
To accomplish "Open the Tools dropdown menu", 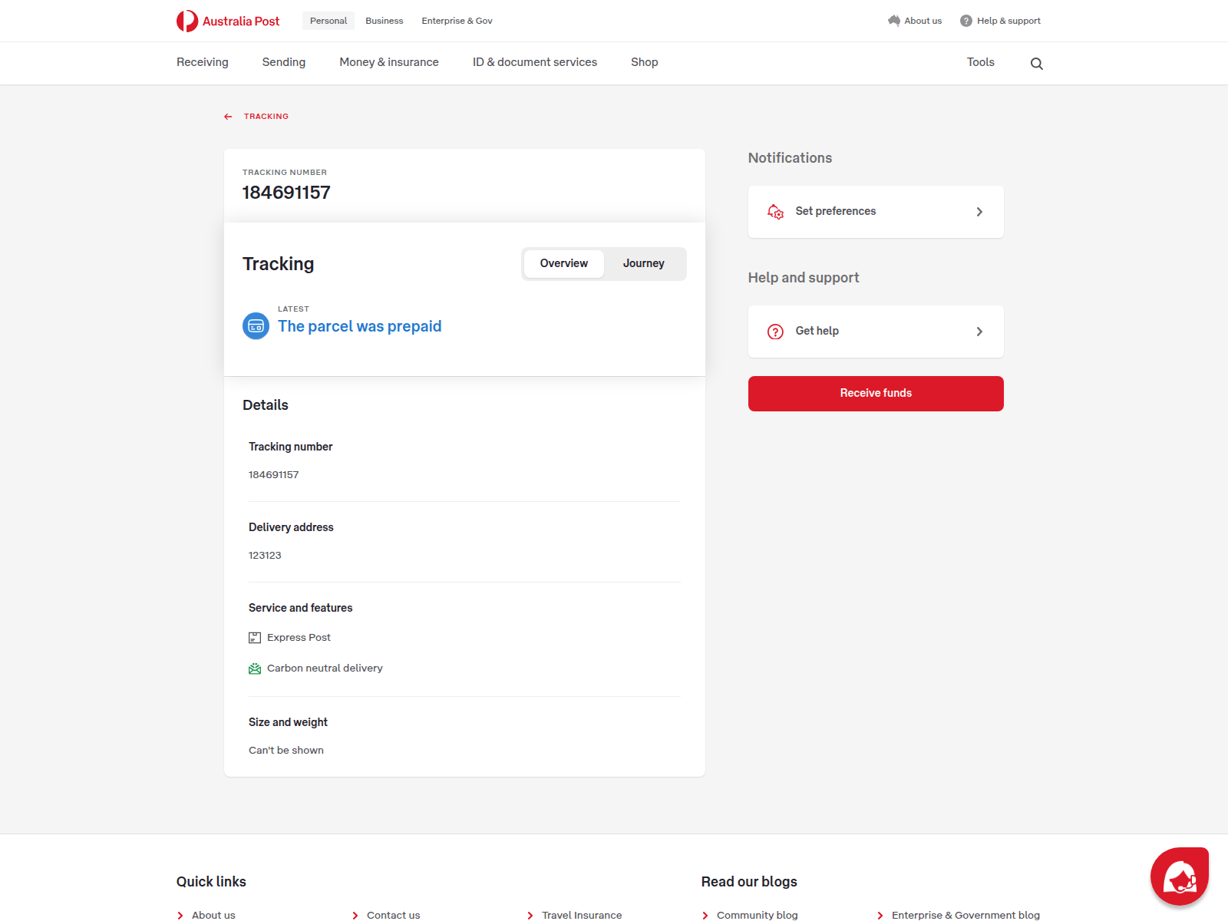I will click(980, 62).
